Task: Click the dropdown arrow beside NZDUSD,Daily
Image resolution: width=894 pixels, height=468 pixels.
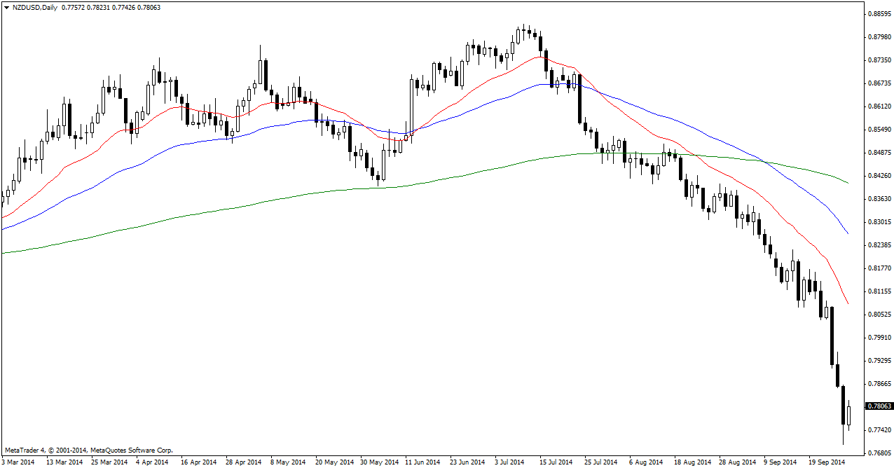Action: 7,7
